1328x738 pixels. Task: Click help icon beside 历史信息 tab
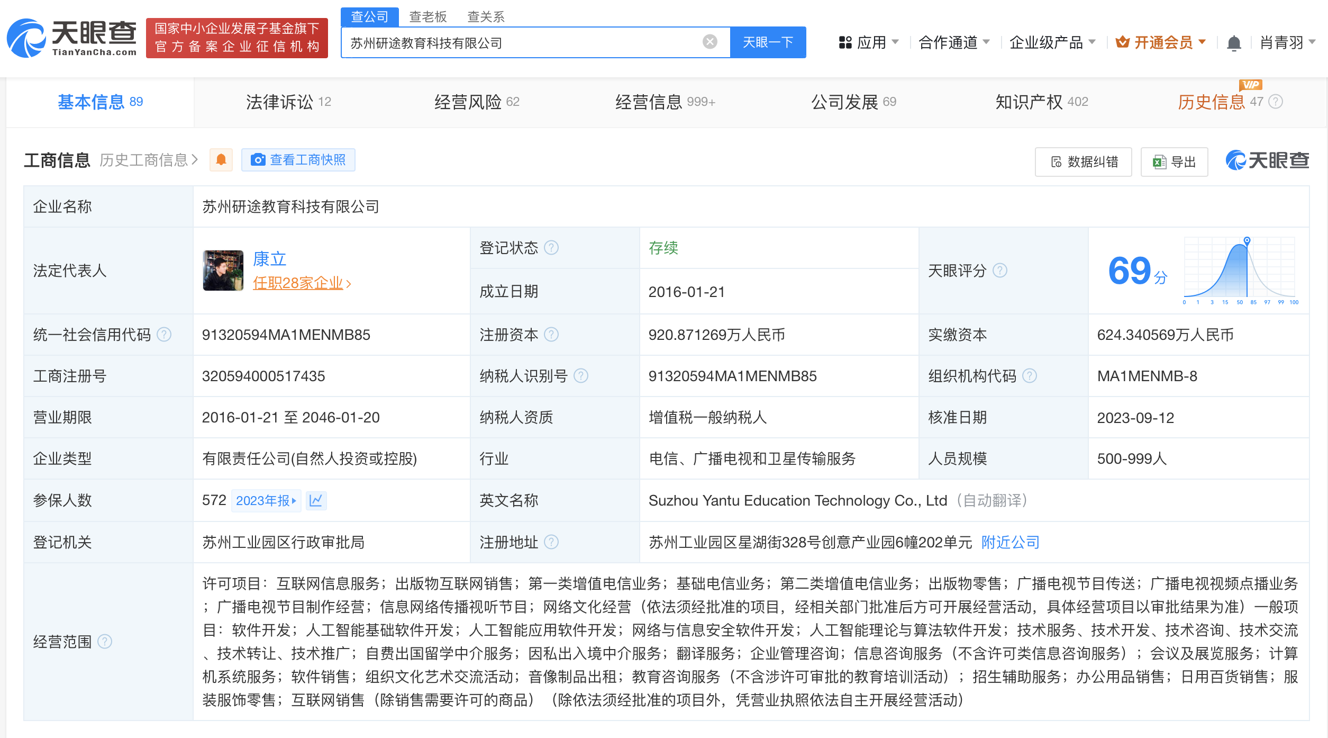1276,101
